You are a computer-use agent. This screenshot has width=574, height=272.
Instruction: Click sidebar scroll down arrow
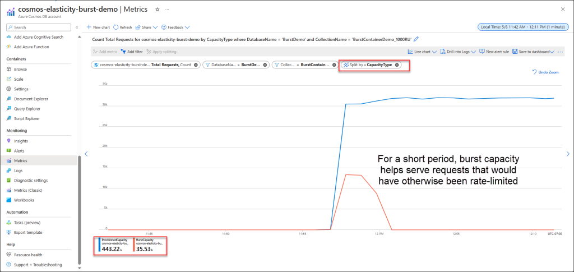(78, 268)
